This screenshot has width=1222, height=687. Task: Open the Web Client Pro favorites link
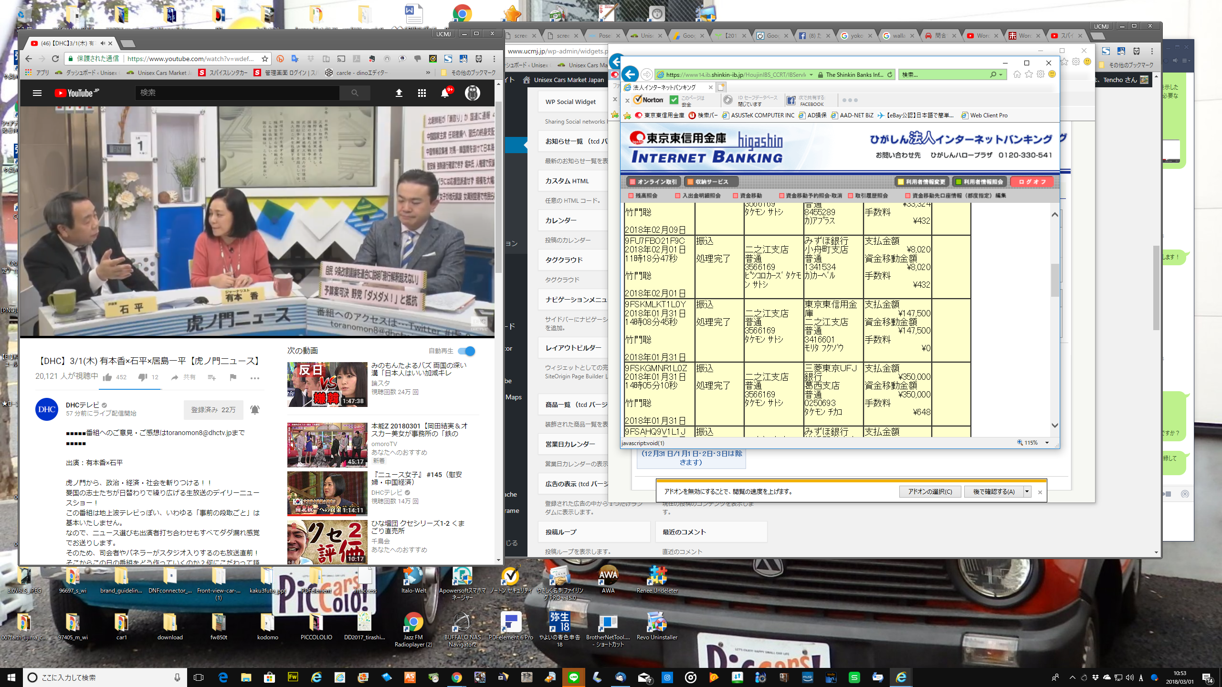[984, 115]
